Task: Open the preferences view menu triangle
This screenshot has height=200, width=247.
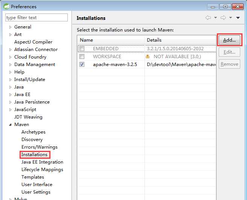Action: [238, 18]
